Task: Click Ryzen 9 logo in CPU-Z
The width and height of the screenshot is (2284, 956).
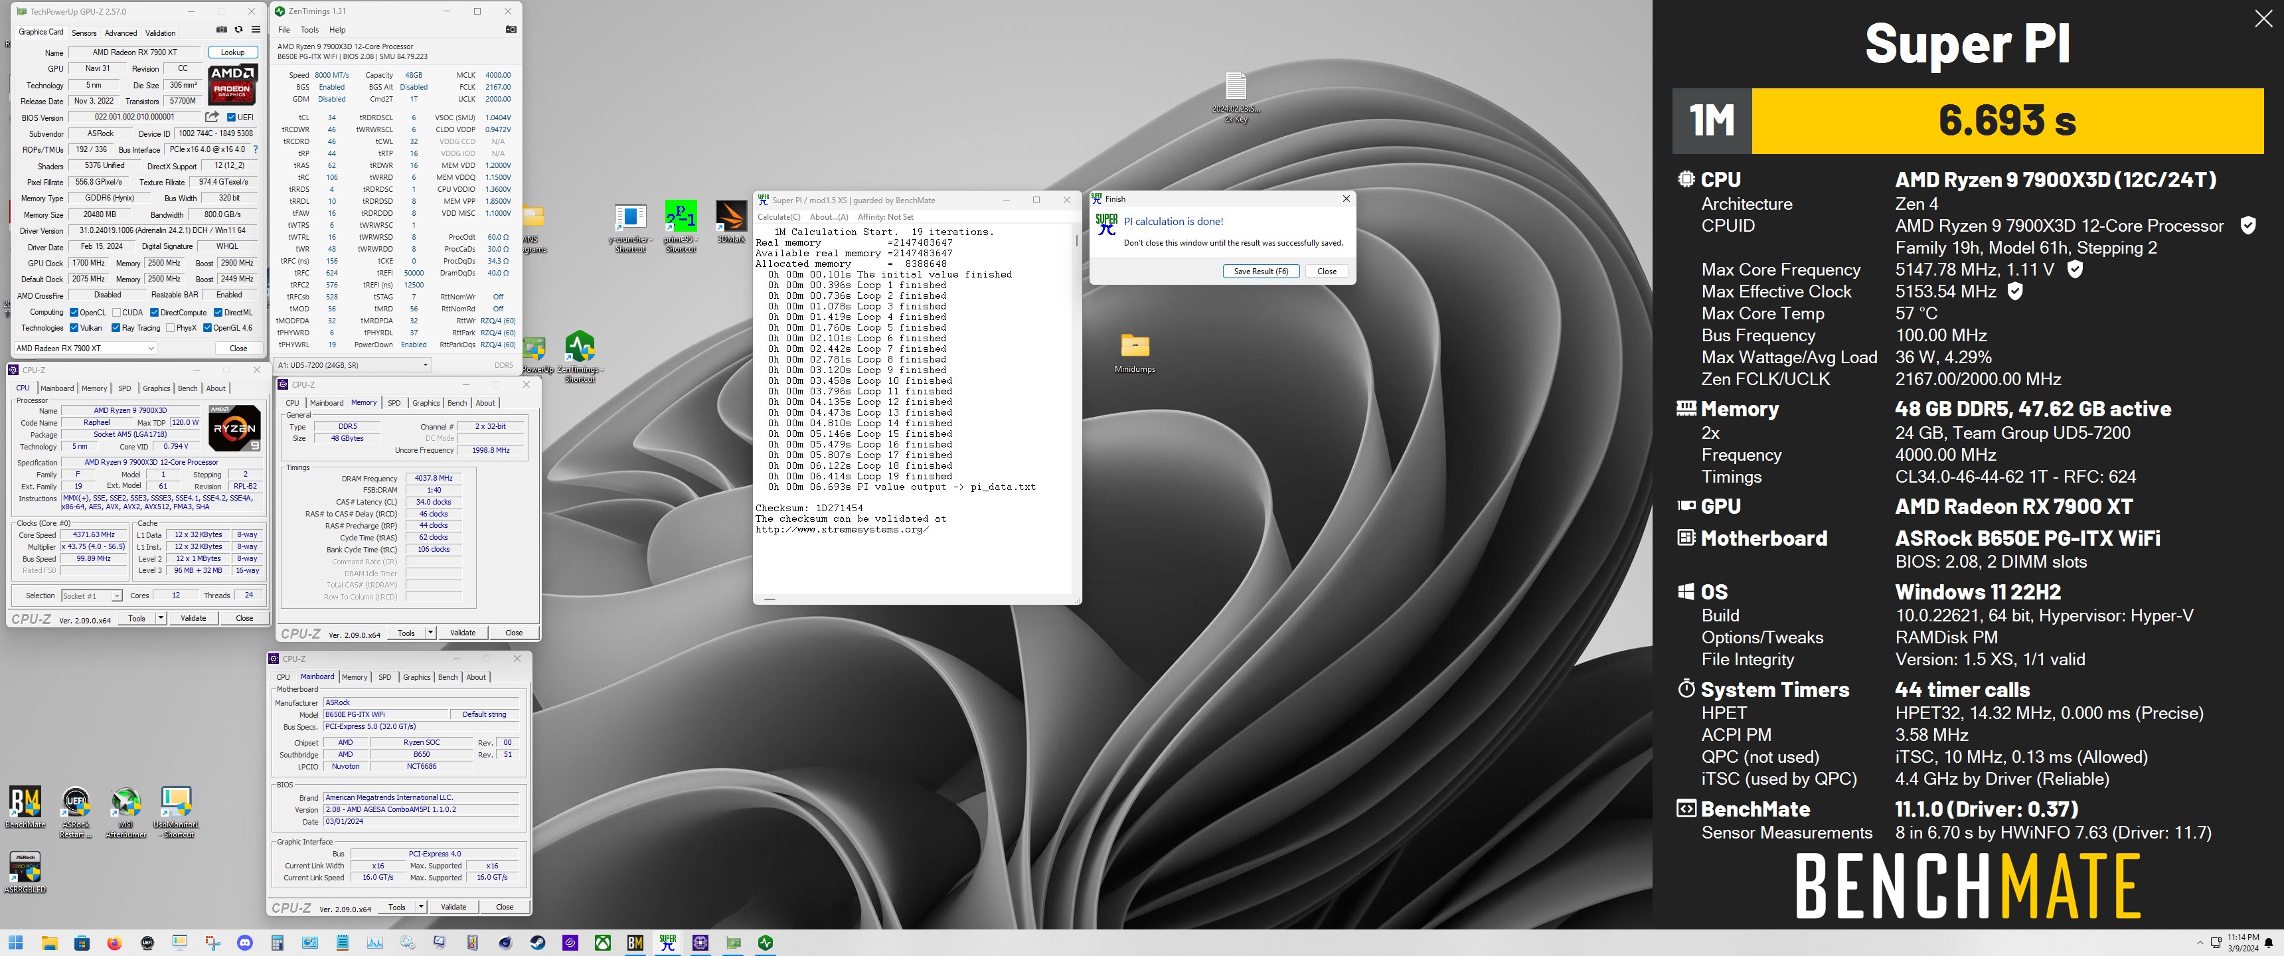Action: [234, 428]
